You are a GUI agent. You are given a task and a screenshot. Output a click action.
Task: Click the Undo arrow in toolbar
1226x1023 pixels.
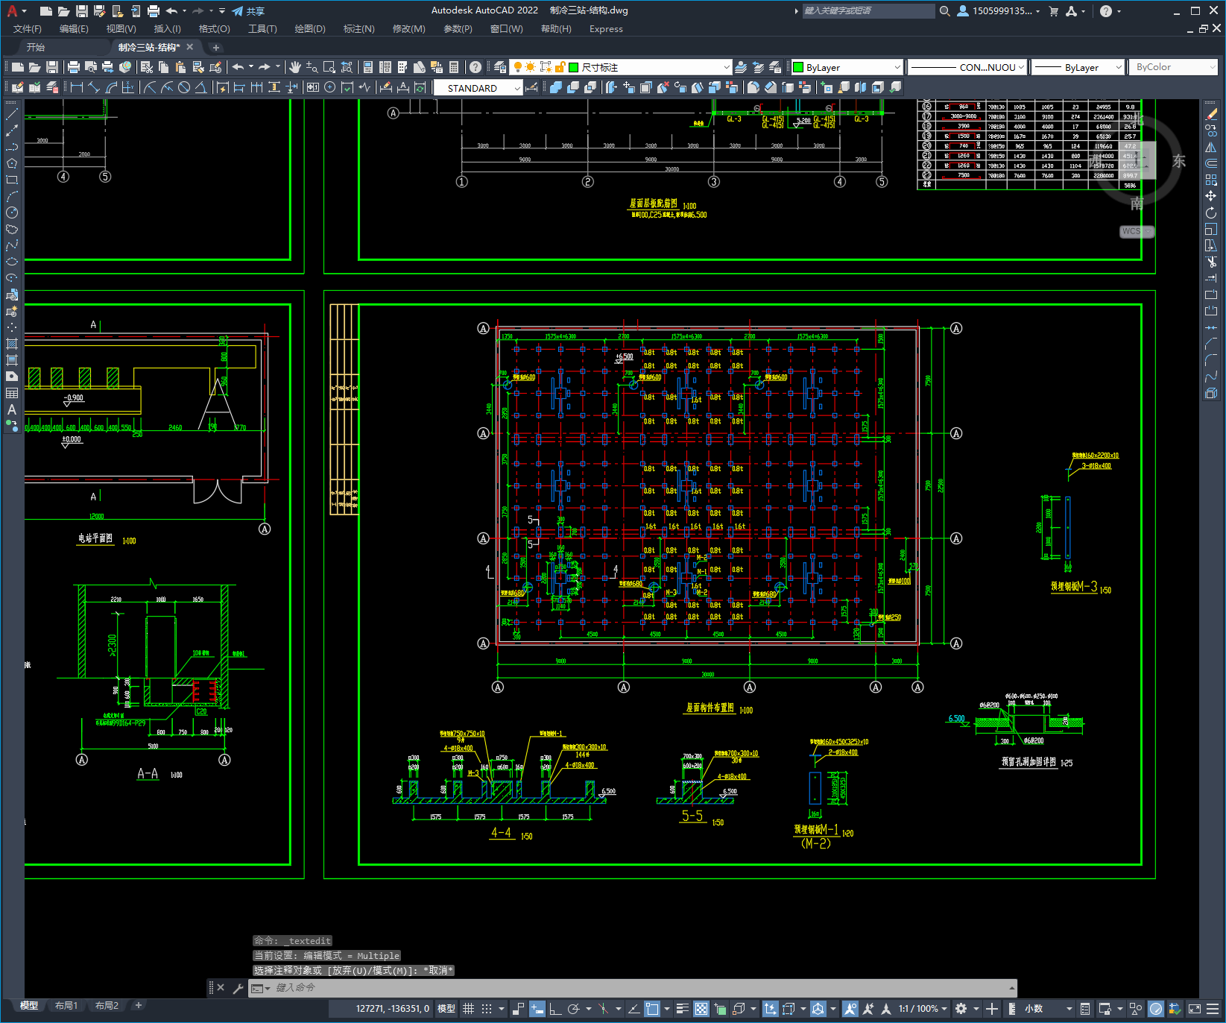pyautogui.click(x=238, y=67)
